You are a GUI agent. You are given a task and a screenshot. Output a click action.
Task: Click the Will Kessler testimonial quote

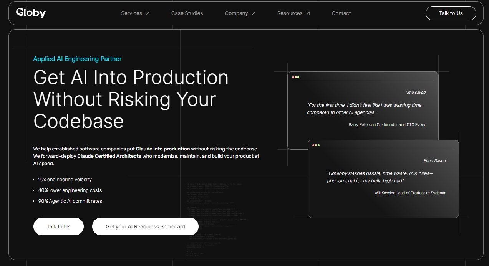click(380, 177)
